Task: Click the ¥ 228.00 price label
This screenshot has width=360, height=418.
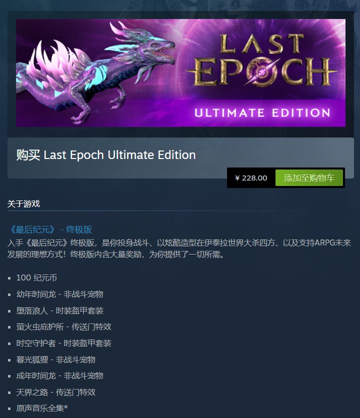Action: [251, 178]
